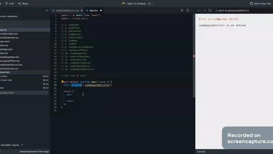This screenshot has width=273, height=154.
Task: Select the /react dependency row
Action: (x=24, y=76)
